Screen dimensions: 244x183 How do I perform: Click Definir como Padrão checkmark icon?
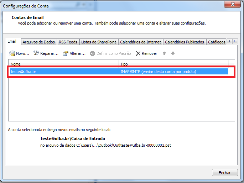coord(93,53)
